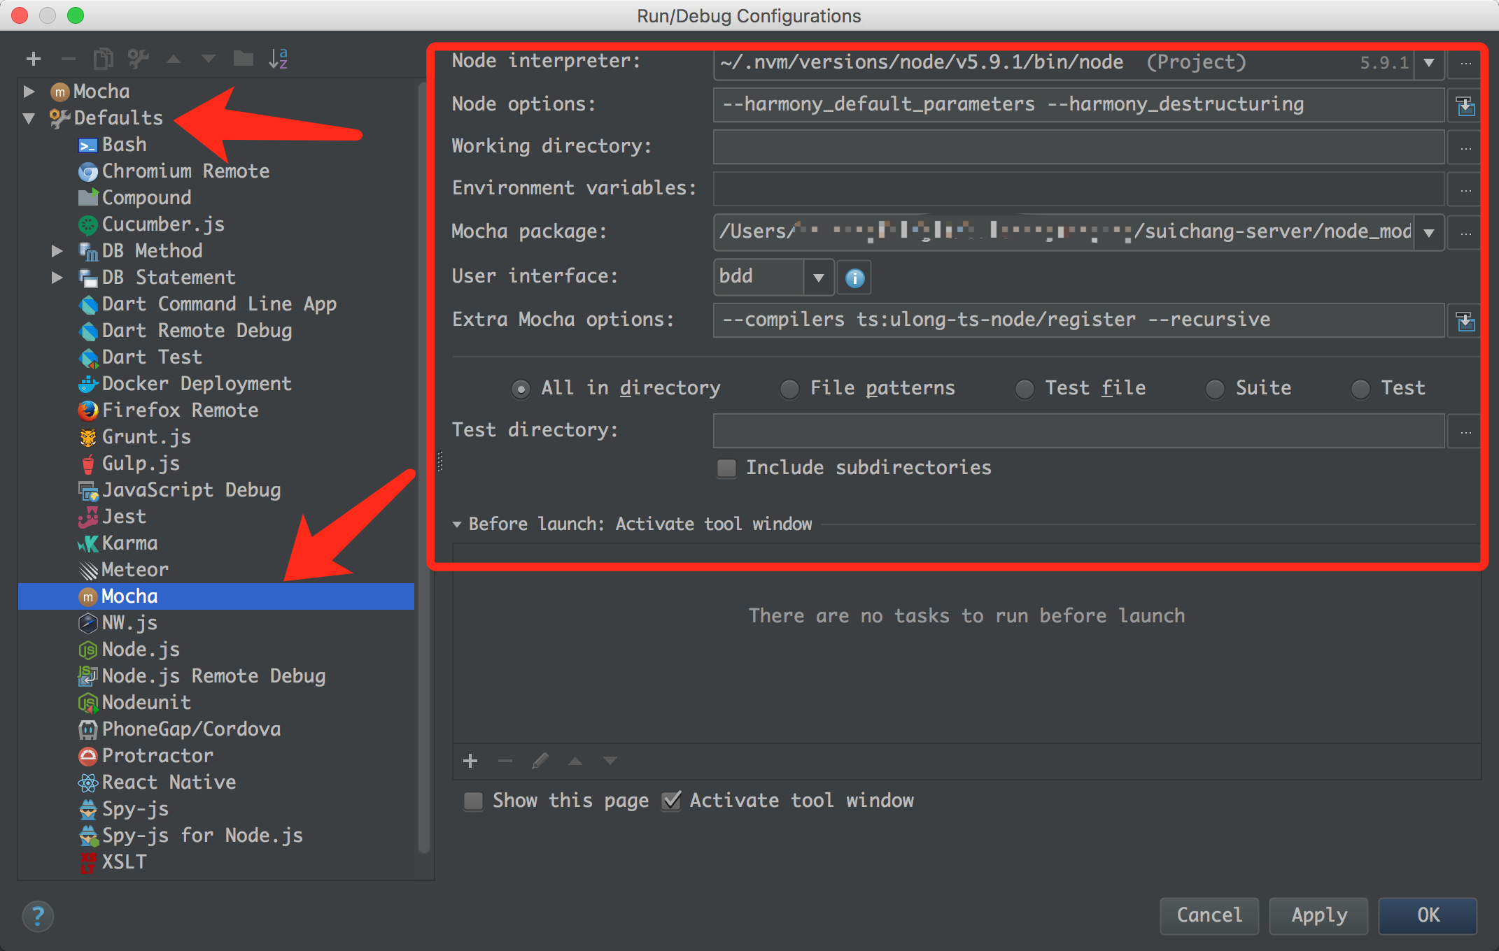Click the Apply button
The height and width of the screenshot is (951, 1499).
pyautogui.click(x=1318, y=915)
